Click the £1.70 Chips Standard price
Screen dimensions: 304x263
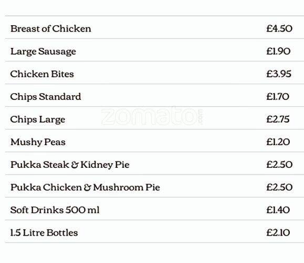(x=278, y=97)
